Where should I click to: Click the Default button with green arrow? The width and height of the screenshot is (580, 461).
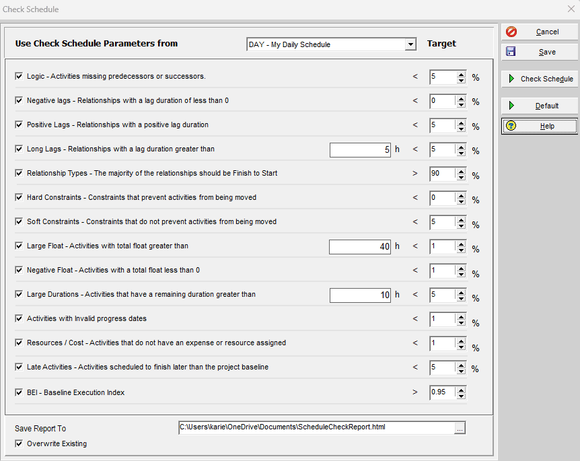pyautogui.click(x=539, y=106)
